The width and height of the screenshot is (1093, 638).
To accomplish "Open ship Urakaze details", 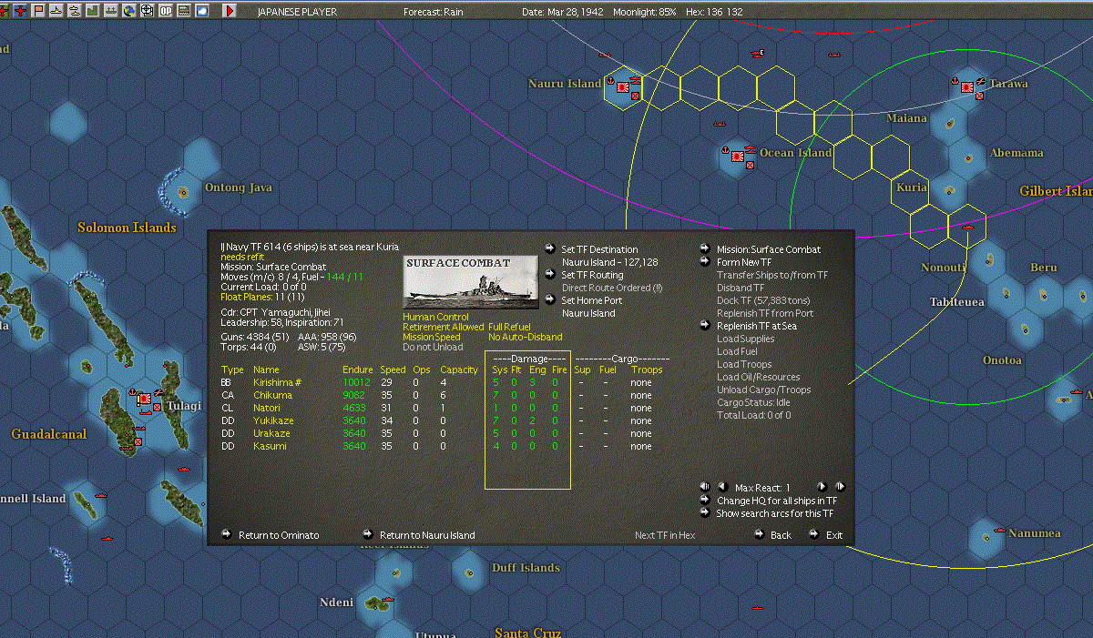I will click(x=271, y=433).
